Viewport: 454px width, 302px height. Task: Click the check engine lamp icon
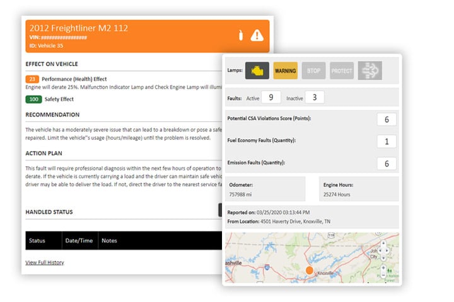point(257,71)
